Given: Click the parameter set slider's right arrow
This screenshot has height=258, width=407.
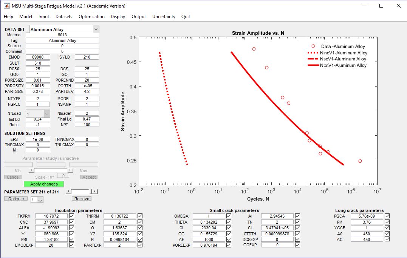Looking at the screenshot, I should [x=95, y=192].
